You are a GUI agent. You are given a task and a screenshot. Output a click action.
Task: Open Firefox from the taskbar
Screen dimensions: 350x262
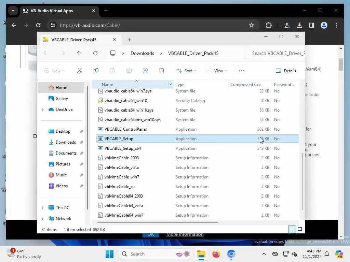pos(216,254)
